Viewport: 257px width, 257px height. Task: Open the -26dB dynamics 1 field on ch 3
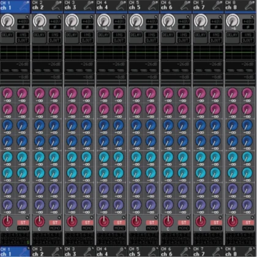tap(80, 67)
